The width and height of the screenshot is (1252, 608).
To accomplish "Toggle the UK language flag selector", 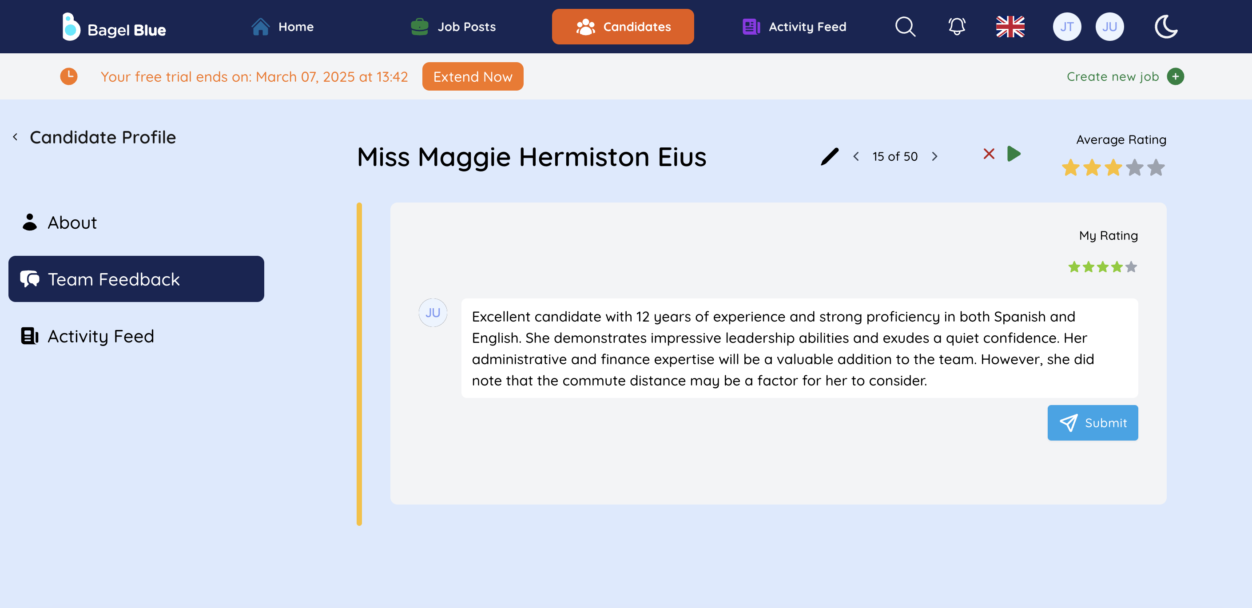I will point(1011,26).
